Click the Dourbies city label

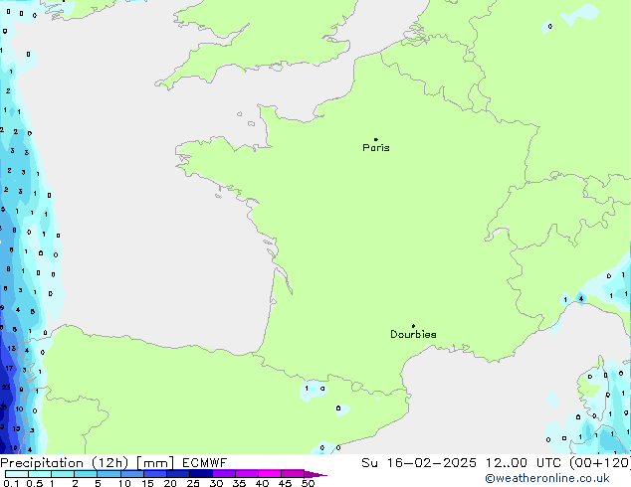click(x=413, y=334)
